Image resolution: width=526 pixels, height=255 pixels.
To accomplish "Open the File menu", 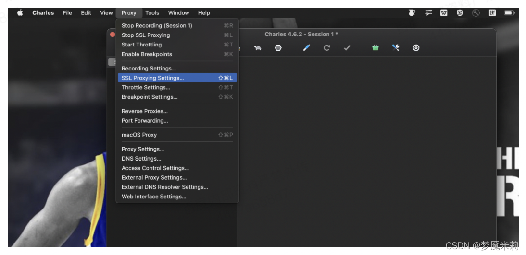I will point(67,12).
